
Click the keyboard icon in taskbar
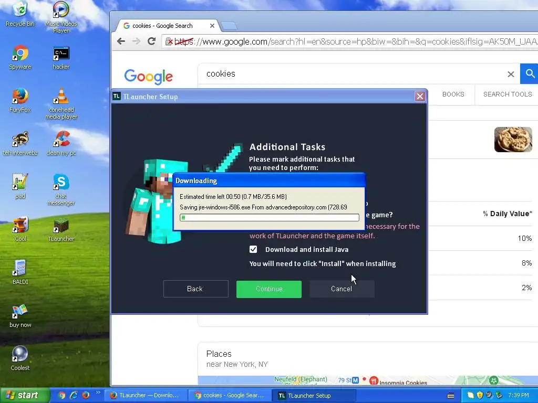coord(451,396)
